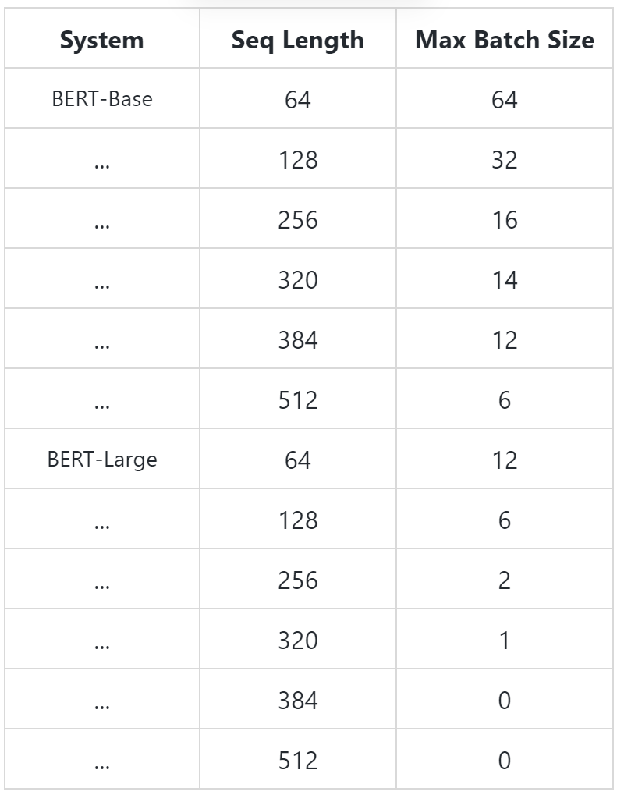Viewport: 617px width, 795px height.
Task: Select BERT-Base sequence length 384 cell
Action: pos(298,339)
